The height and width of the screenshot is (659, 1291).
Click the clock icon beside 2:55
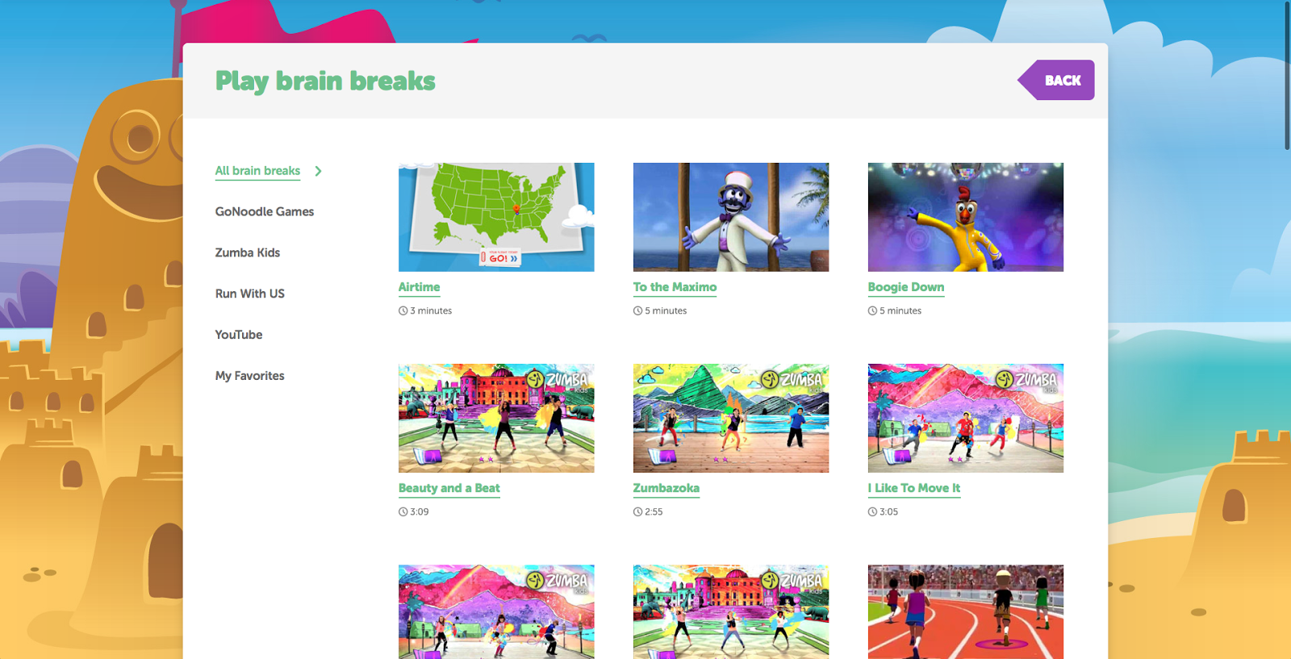[638, 511]
